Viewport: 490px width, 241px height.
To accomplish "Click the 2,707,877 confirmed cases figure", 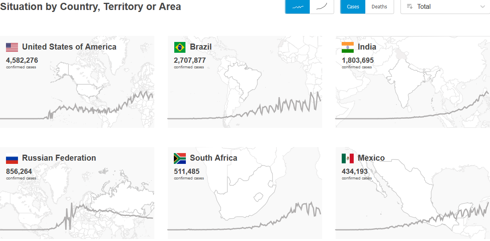I will tap(190, 60).
